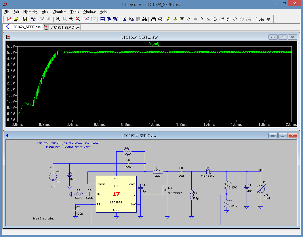This screenshot has width=303, height=237.
Task: Open Control Panel hammer icon
Action: [x=34, y=19]
